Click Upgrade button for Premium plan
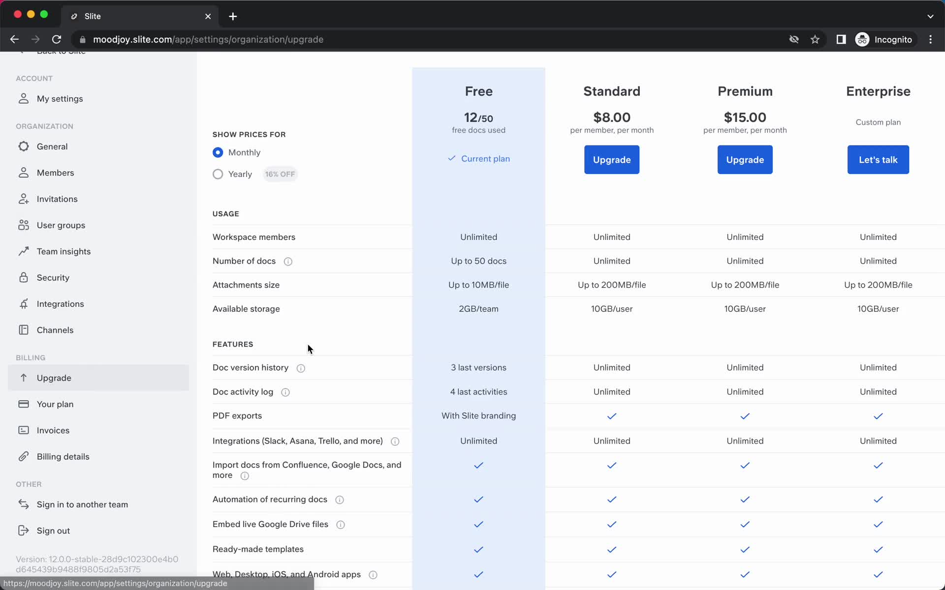Screen dimensions: 945x590 [x=745, y=159]
